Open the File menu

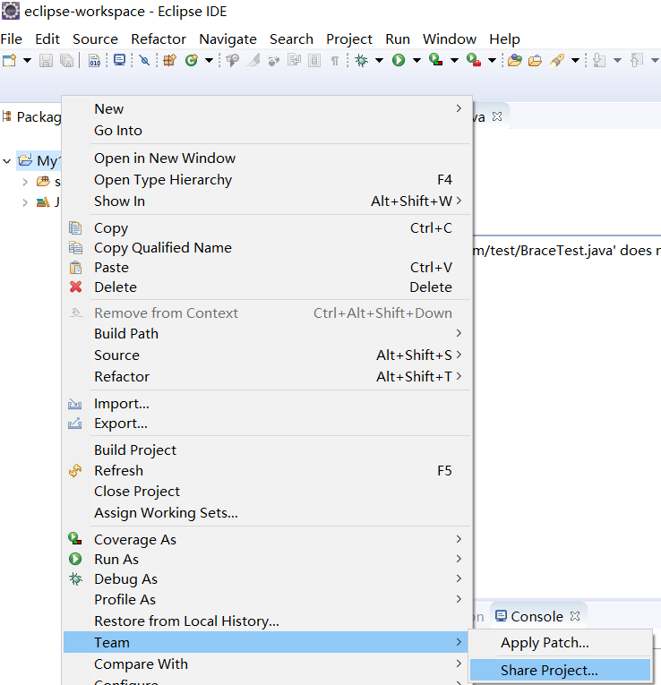click(x=12, y=39)
